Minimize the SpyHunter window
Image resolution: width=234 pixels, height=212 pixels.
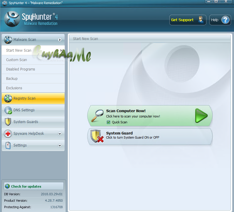[x=209, y=1]
